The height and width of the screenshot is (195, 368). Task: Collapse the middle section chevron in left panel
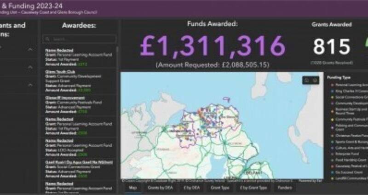tap(30, 68)
